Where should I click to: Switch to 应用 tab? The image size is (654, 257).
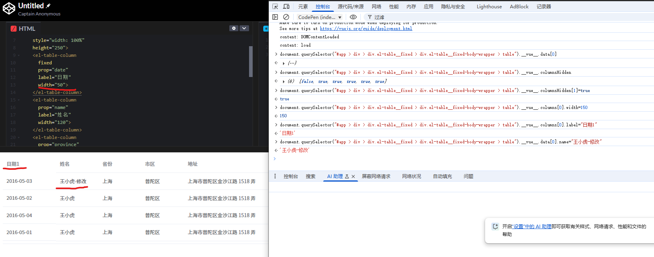point(429,6)
